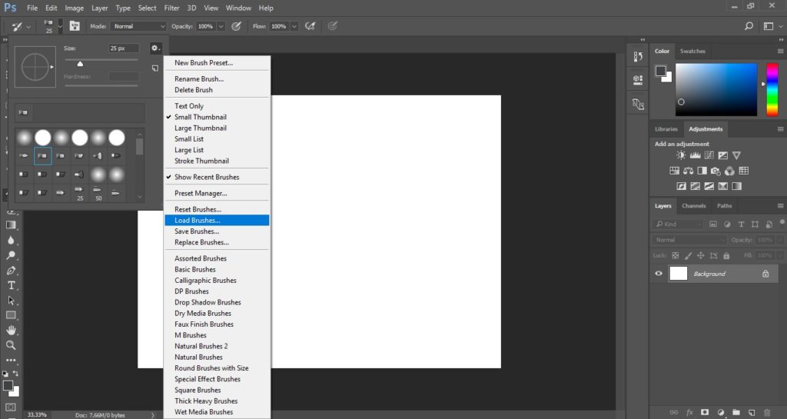This screenshot has width=787, height=419.
Task: Switch to the Swatches tab
Action: (692, 52)
